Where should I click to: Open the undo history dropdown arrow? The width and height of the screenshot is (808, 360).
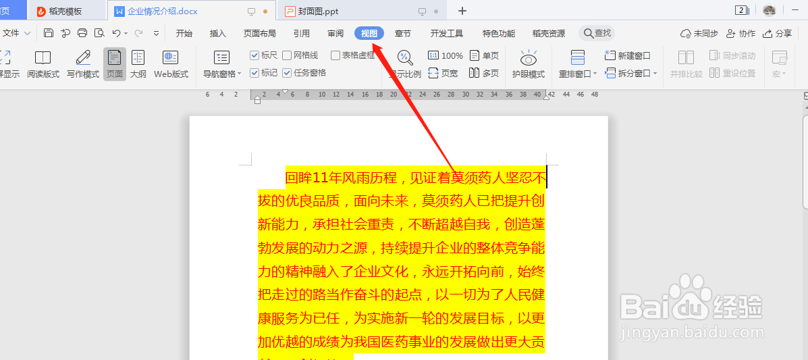pyautogui.click(x=126, y=34)
